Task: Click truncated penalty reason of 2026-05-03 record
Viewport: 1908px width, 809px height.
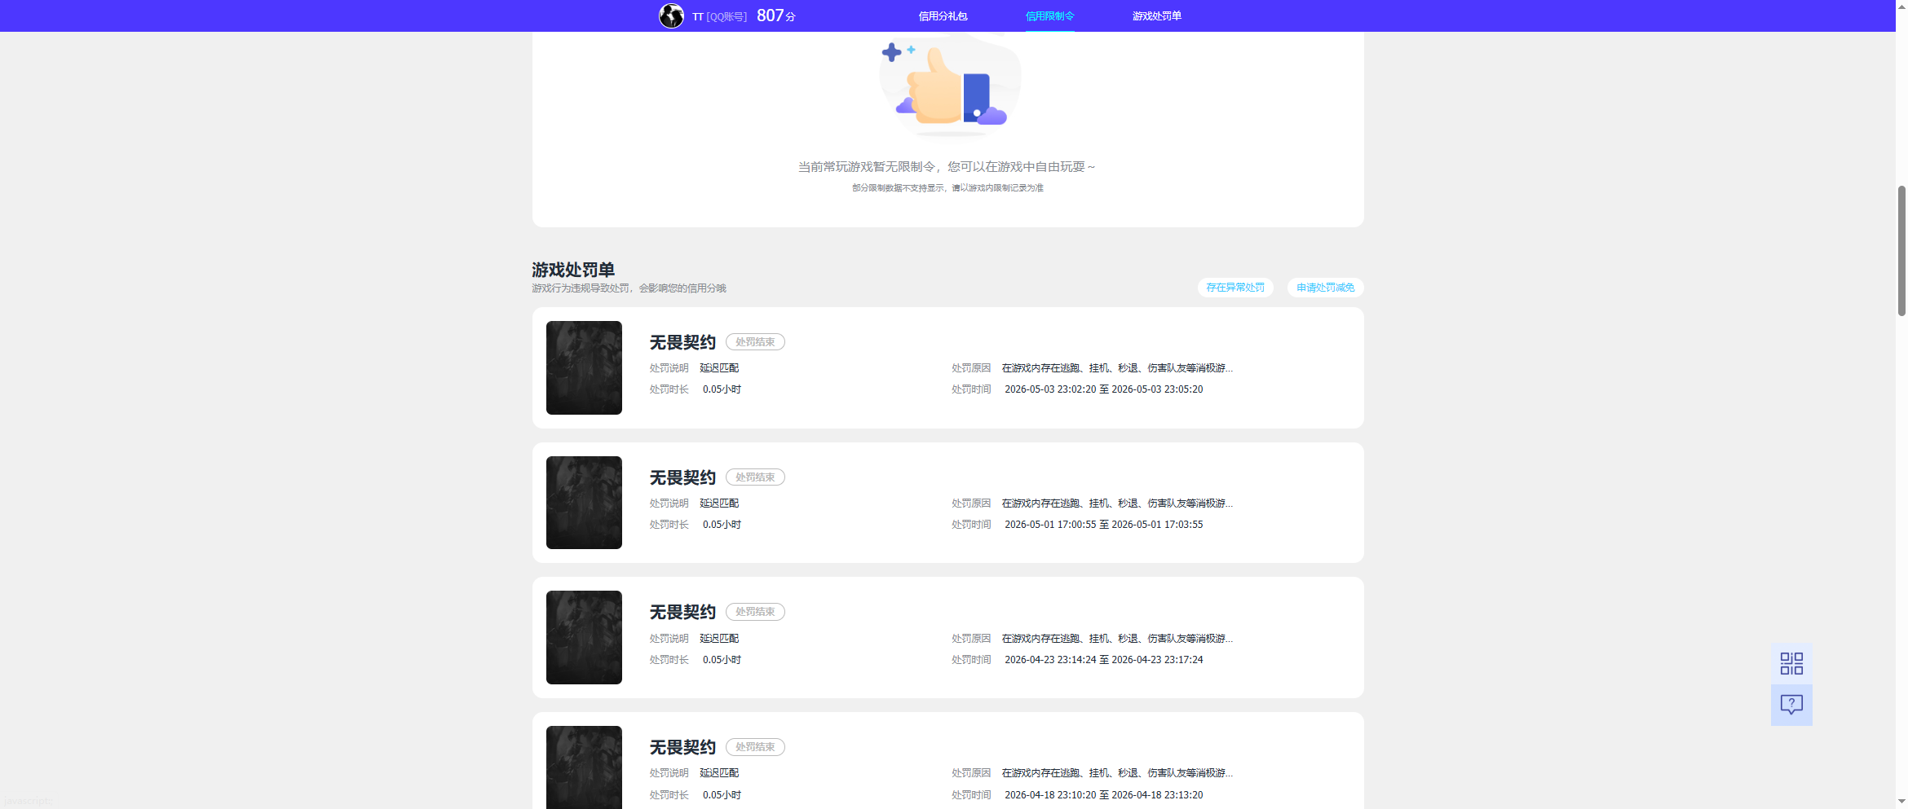Action: coord(1117,368)
